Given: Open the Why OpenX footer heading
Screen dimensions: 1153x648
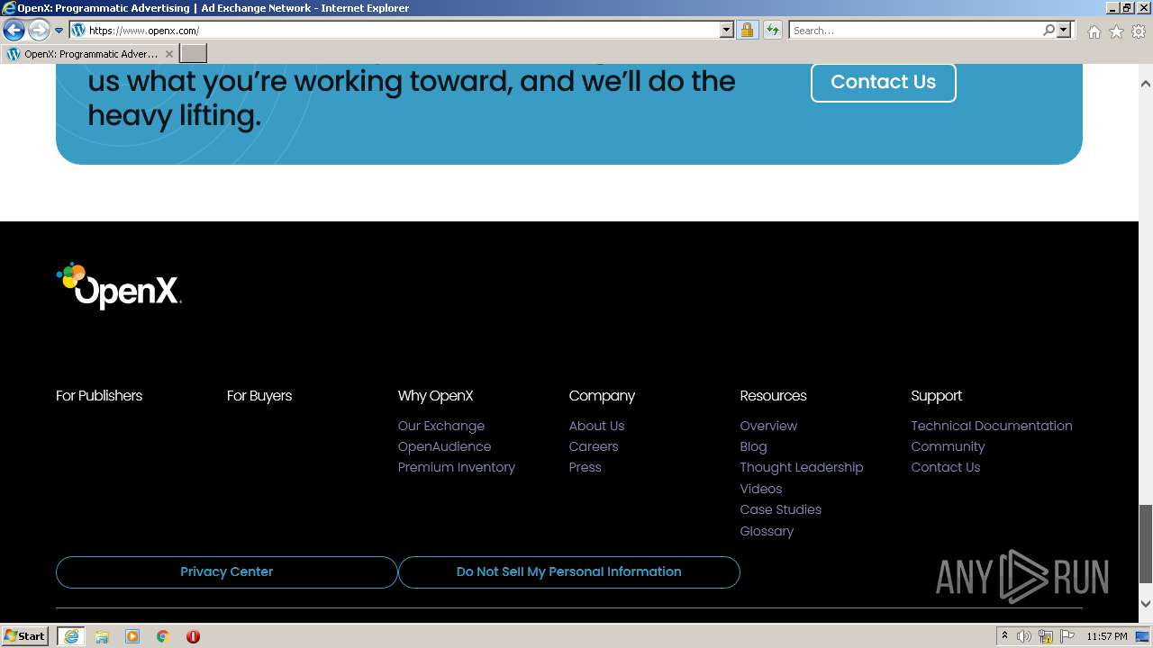Looking at the screenshot, I should (435, 396).
